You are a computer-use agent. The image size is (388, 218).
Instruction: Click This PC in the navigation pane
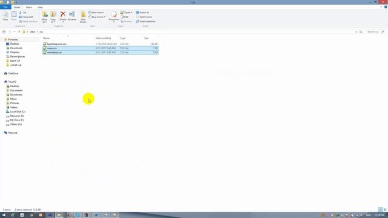(x=12, y=82)
